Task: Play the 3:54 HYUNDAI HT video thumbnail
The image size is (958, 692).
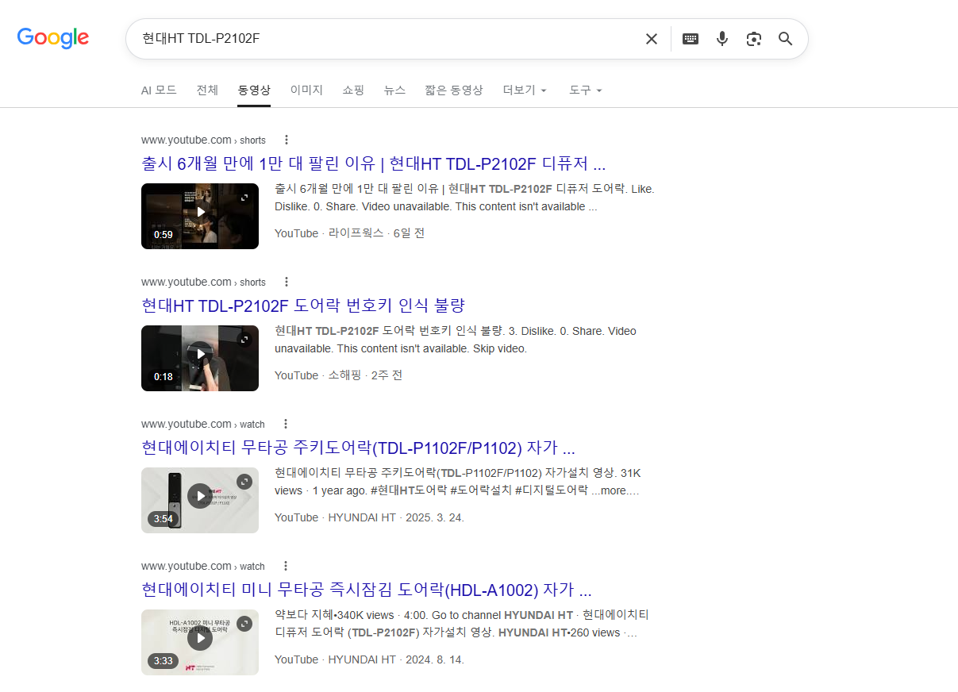Action: 200,496
